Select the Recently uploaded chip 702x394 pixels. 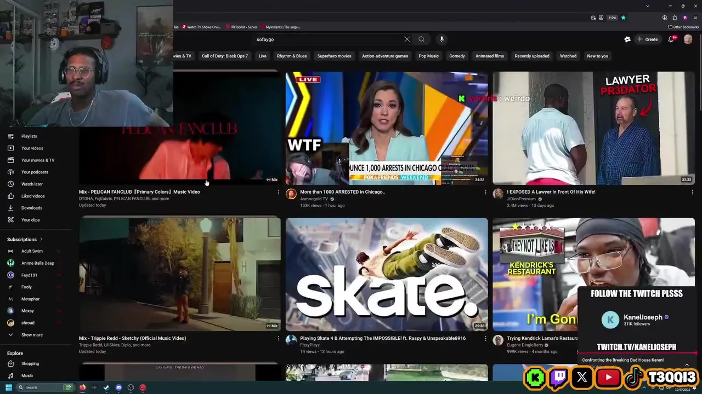click(x=532, y=56)
